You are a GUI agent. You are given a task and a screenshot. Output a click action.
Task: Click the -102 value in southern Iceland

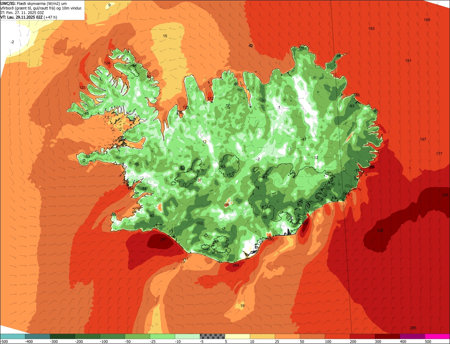click(199, 223)
